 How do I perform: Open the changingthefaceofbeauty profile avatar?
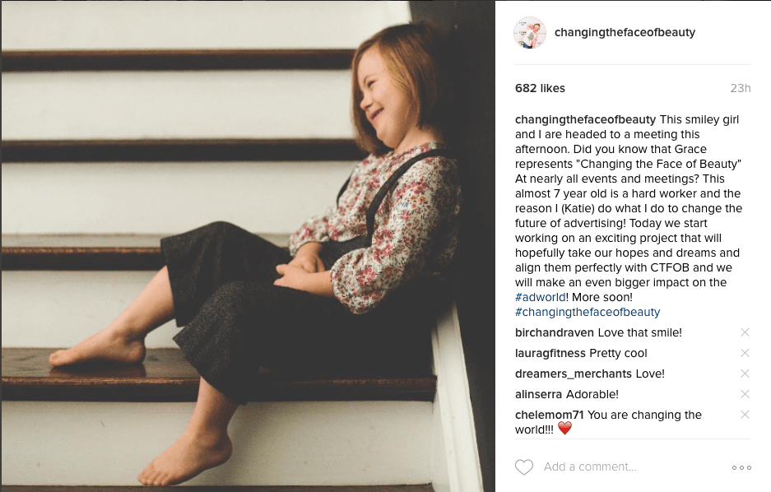(530, 32)
